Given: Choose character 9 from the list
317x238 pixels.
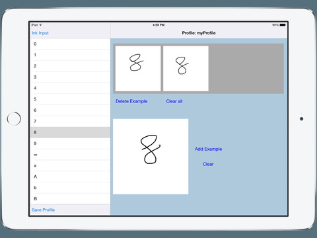Looking at the screenshot, I should (70, 143).
